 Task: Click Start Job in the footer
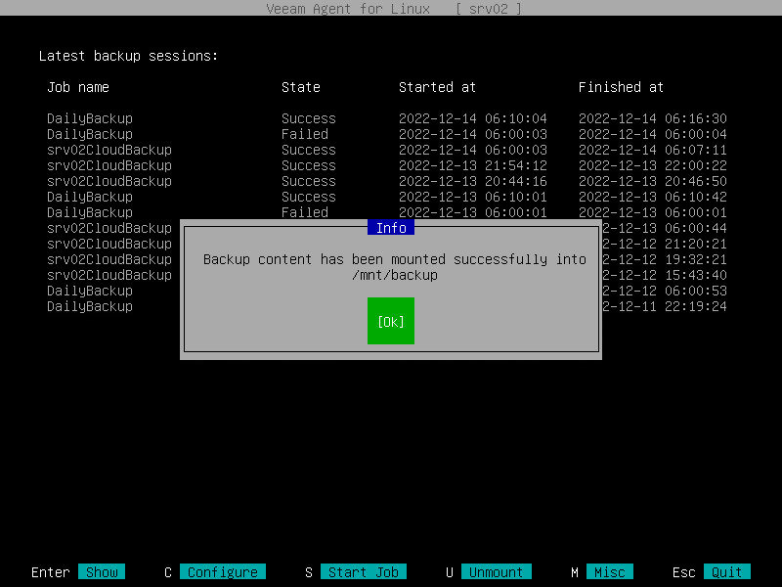[363, 572]
